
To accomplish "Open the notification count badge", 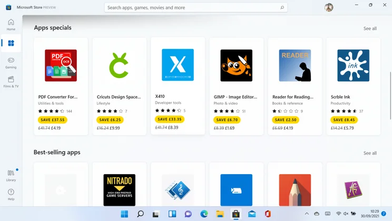I will pyautogui.click(x=384, y=214).
